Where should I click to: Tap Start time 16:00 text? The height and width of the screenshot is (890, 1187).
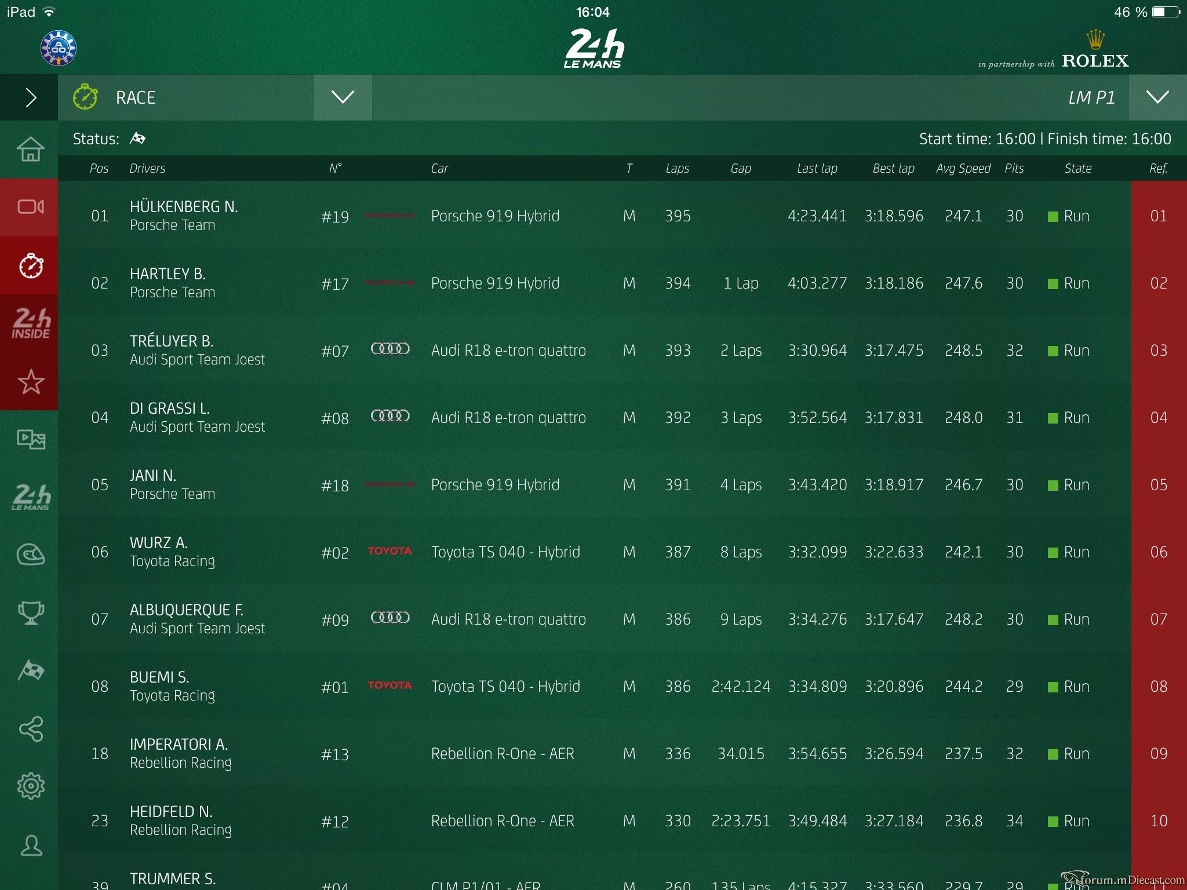point(977,139)
